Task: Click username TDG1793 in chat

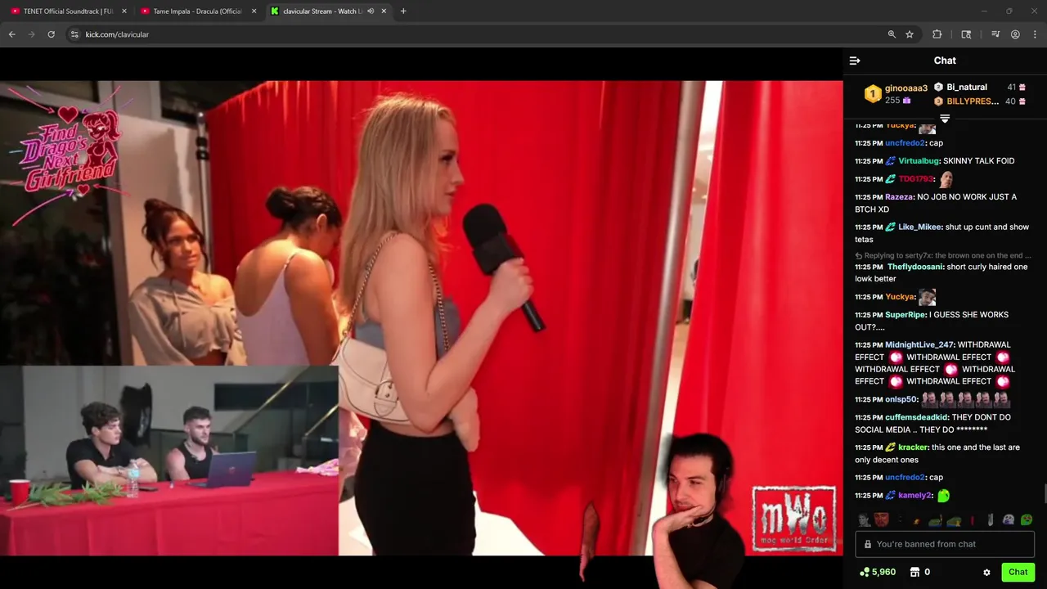Action: click(916, 179)
